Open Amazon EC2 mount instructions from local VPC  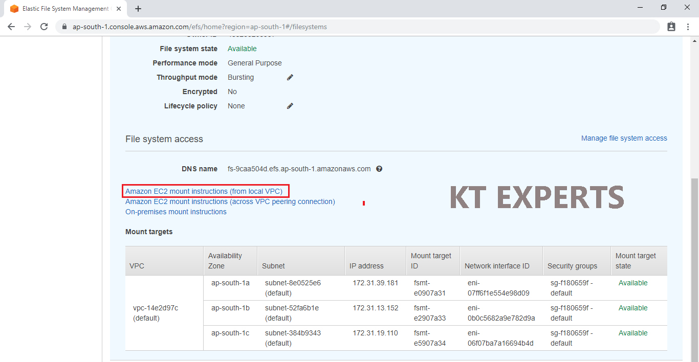(x=204, y=191)
